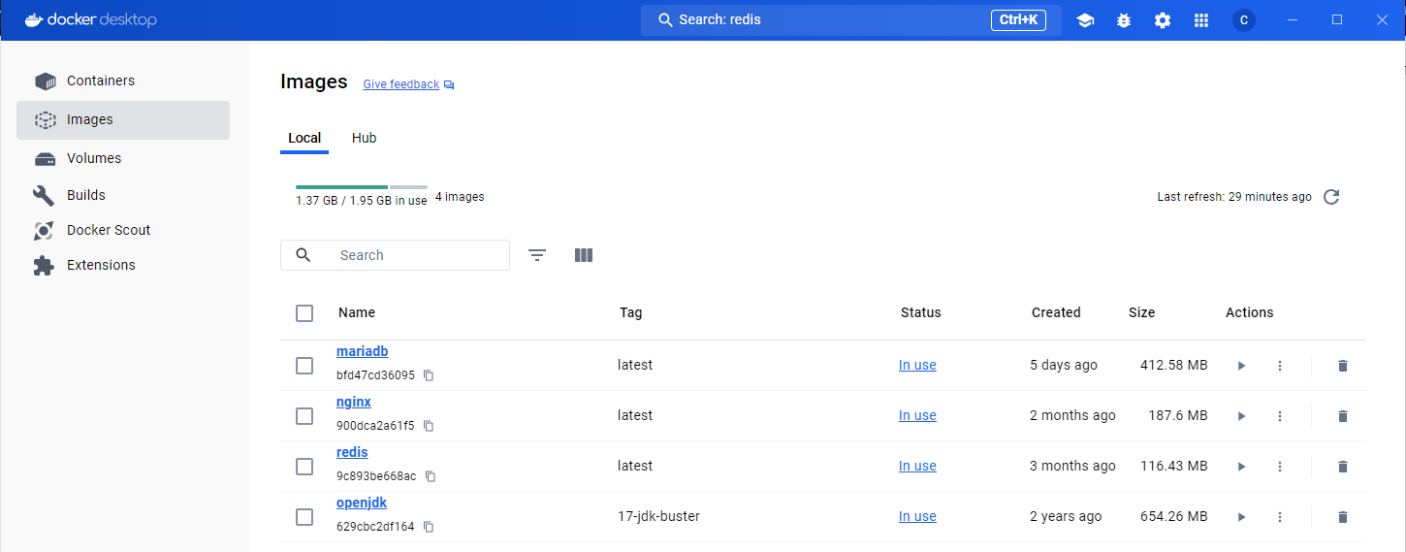The width and height of the screenshot is (1406, 552).
Task: Sort by the Size column header
Action: point(1142,312)
